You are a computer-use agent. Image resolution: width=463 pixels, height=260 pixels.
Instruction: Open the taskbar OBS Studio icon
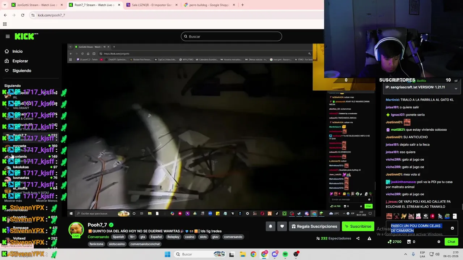pyautogui.click(x=296, y=254)
